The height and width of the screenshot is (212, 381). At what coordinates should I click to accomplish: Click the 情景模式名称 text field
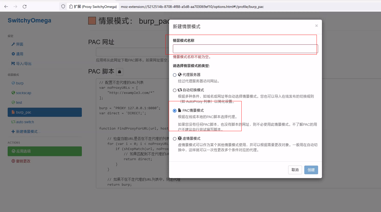[245, 49]
